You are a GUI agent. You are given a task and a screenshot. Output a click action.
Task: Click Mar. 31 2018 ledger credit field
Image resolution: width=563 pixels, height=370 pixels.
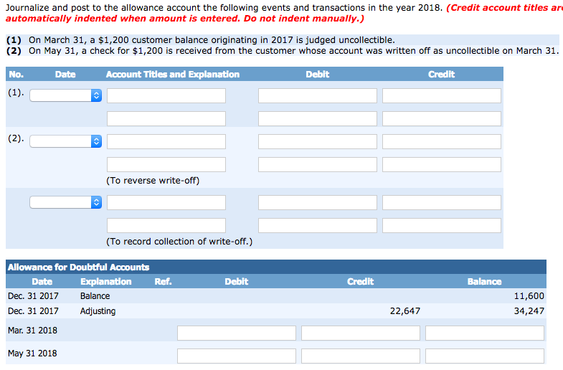pos(360,333)
